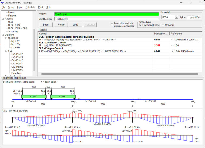Select Cr2-Point 3 in the tree
This screenshot has height=148, width=205.
(x=17, y=70)
